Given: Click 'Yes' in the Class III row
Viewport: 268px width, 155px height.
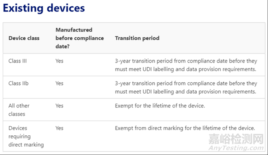Looking at the screenshot, I should (x=59, y=61).
